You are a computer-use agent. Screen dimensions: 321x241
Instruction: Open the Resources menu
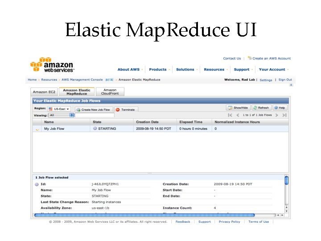(216, 70)
